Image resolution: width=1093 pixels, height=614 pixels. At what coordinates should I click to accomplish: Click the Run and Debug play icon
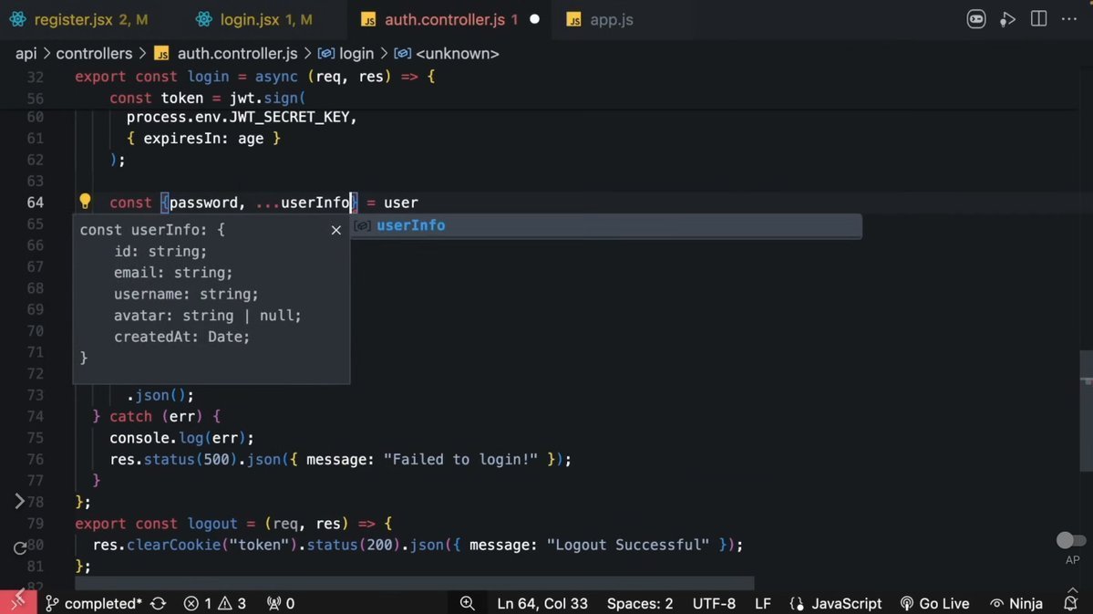1007,19
